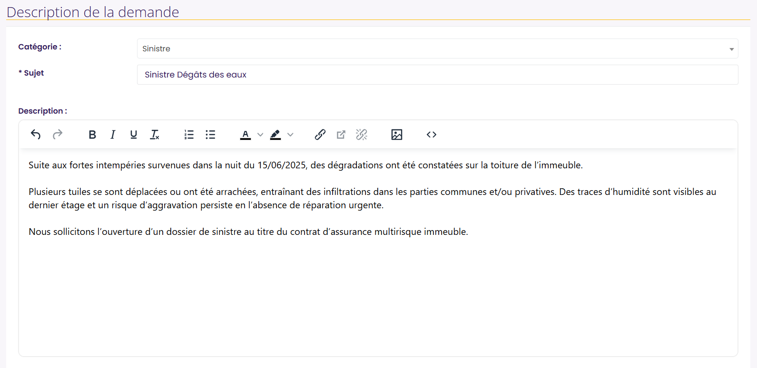Toggle underline formatting
Screen dimensions: 757x368
click(x=134, y=135)
